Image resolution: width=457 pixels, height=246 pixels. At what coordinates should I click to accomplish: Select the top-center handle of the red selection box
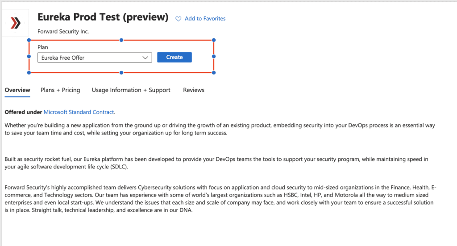click(121, 40)
